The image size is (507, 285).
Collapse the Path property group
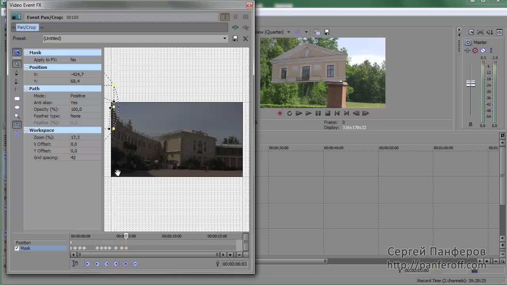(x=26, y=89)
